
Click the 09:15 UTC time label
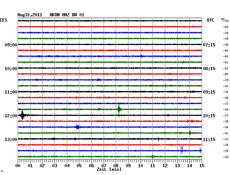pyautogui.click(x=209, y=92)
